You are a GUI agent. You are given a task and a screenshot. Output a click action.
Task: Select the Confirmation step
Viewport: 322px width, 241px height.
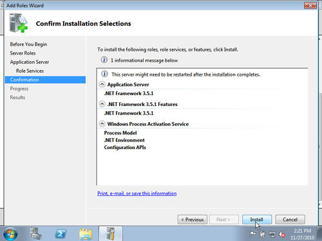point(45,80)
